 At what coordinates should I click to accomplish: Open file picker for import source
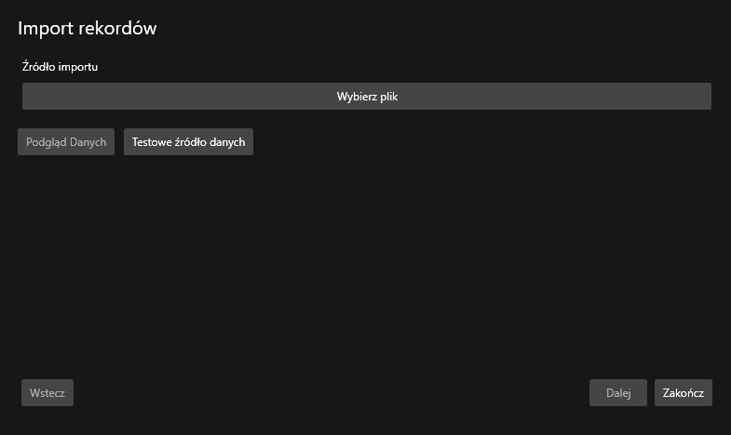pyautogui.click(x=367, y=97)
